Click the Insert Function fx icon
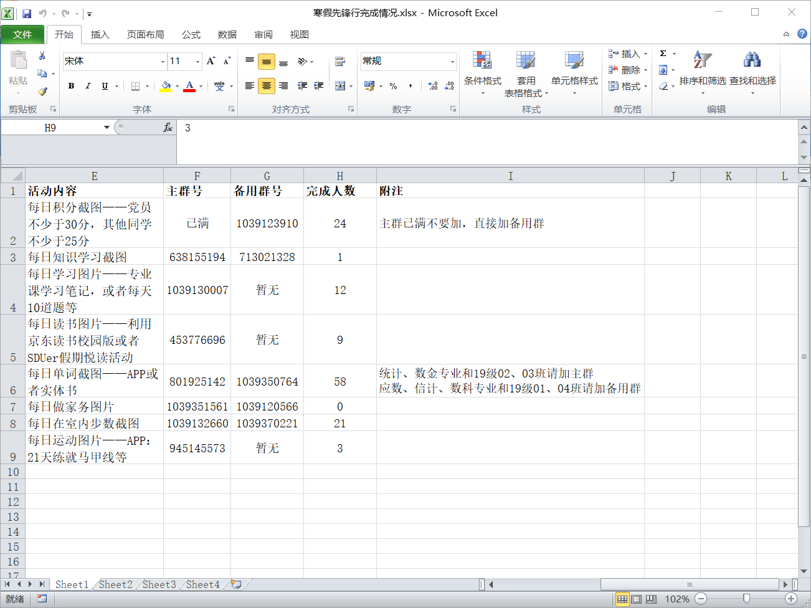811x608 pixels. (168, 128)
